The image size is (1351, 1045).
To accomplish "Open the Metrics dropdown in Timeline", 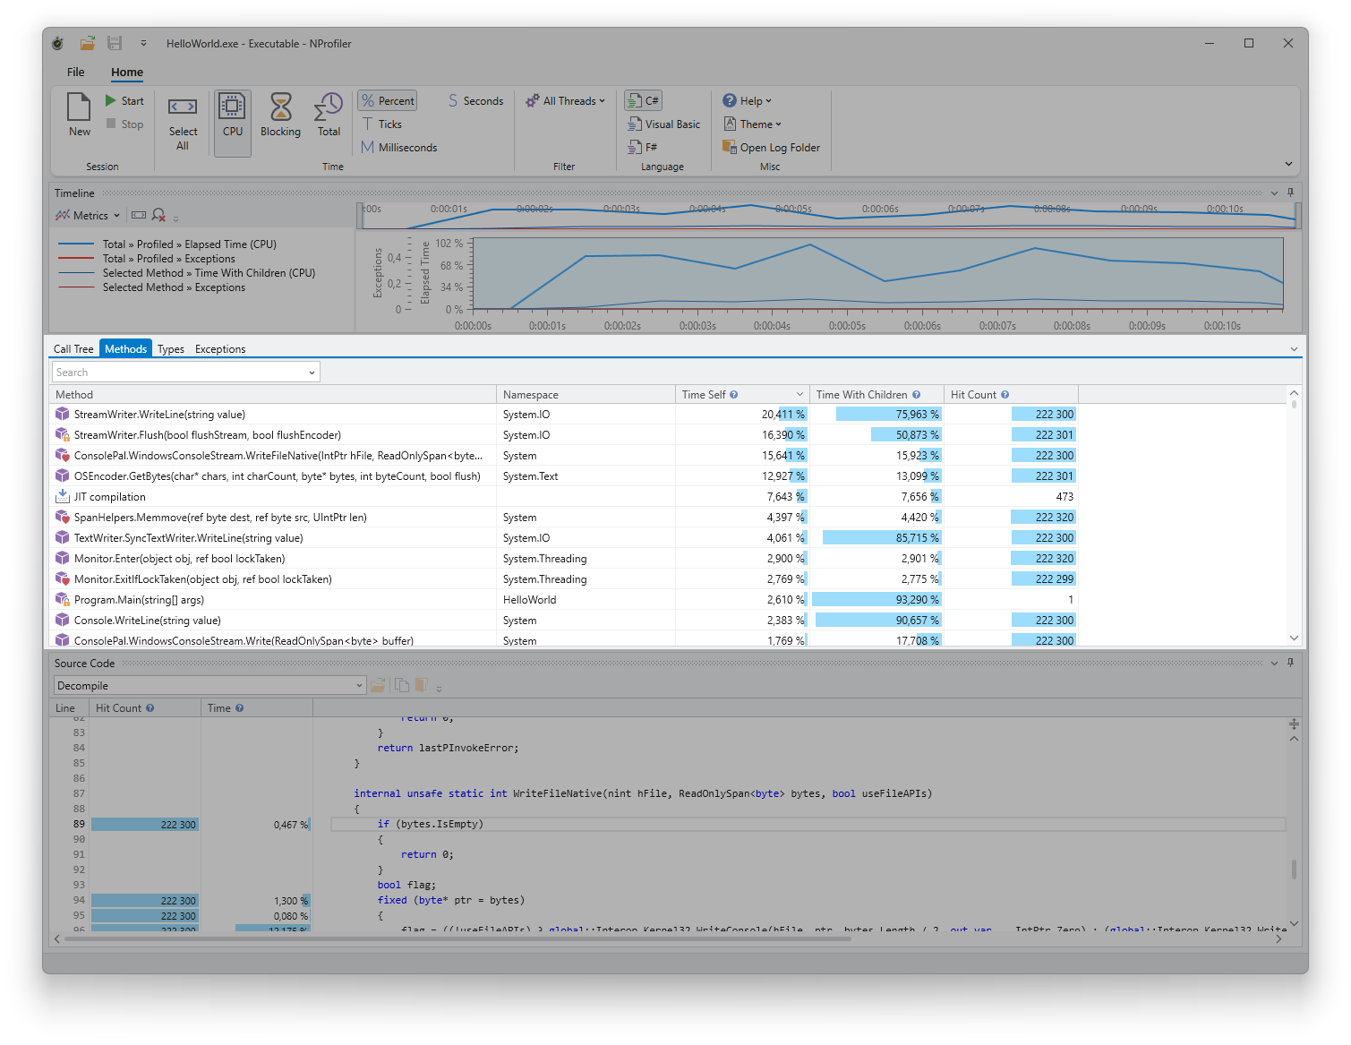I will coord(88,216).
